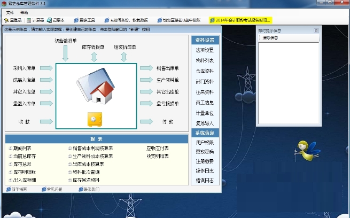Click the 系统信息 section header

click(x=205, y=133)
